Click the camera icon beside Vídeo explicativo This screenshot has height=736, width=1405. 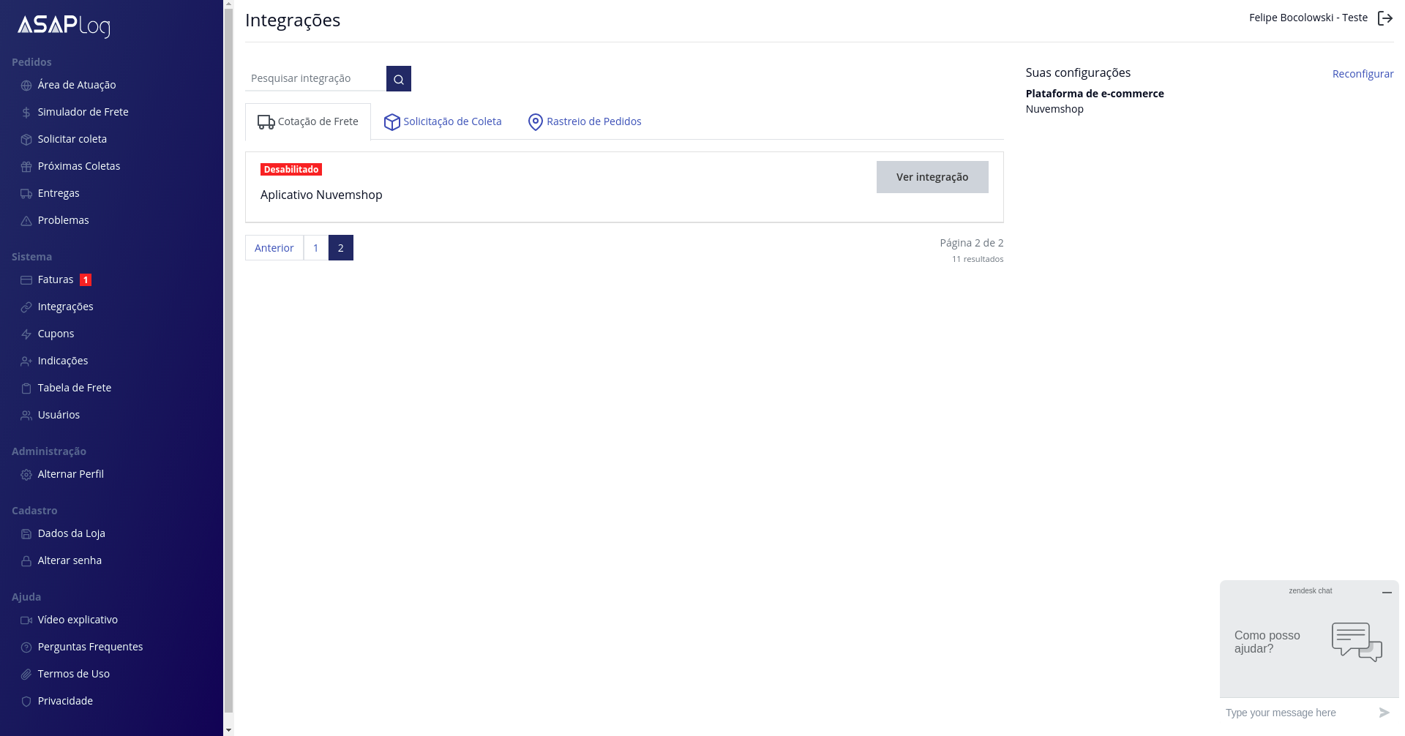point(26,620)
